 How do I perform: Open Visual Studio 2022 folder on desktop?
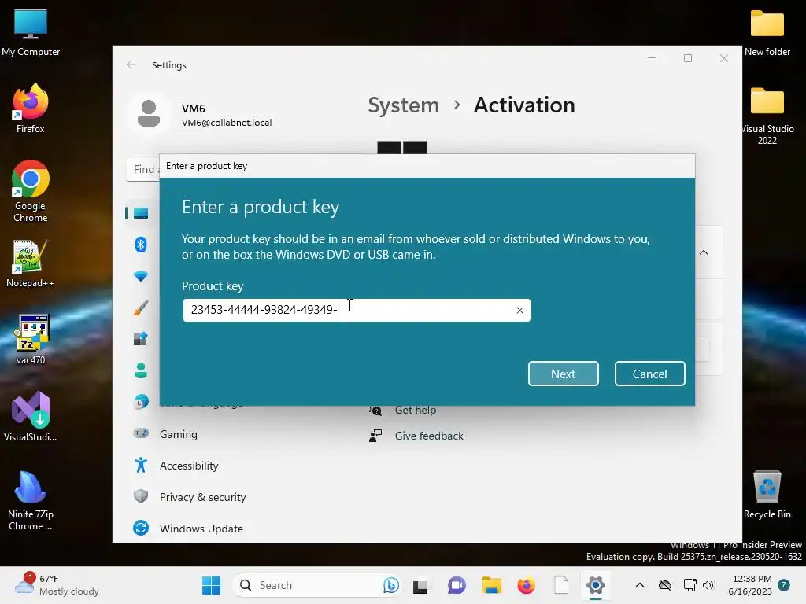[767, 115]
